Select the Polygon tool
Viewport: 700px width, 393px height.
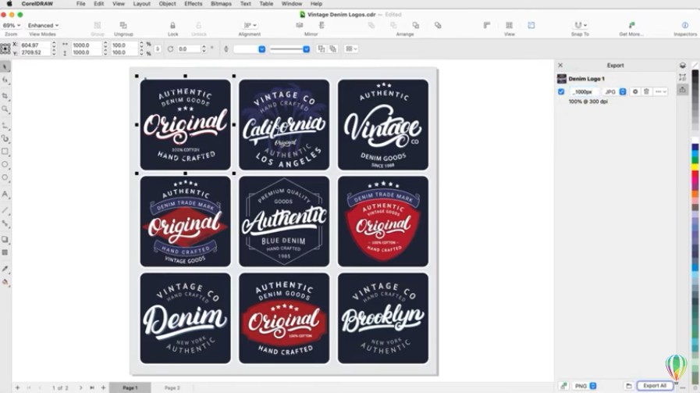point(5,177)
